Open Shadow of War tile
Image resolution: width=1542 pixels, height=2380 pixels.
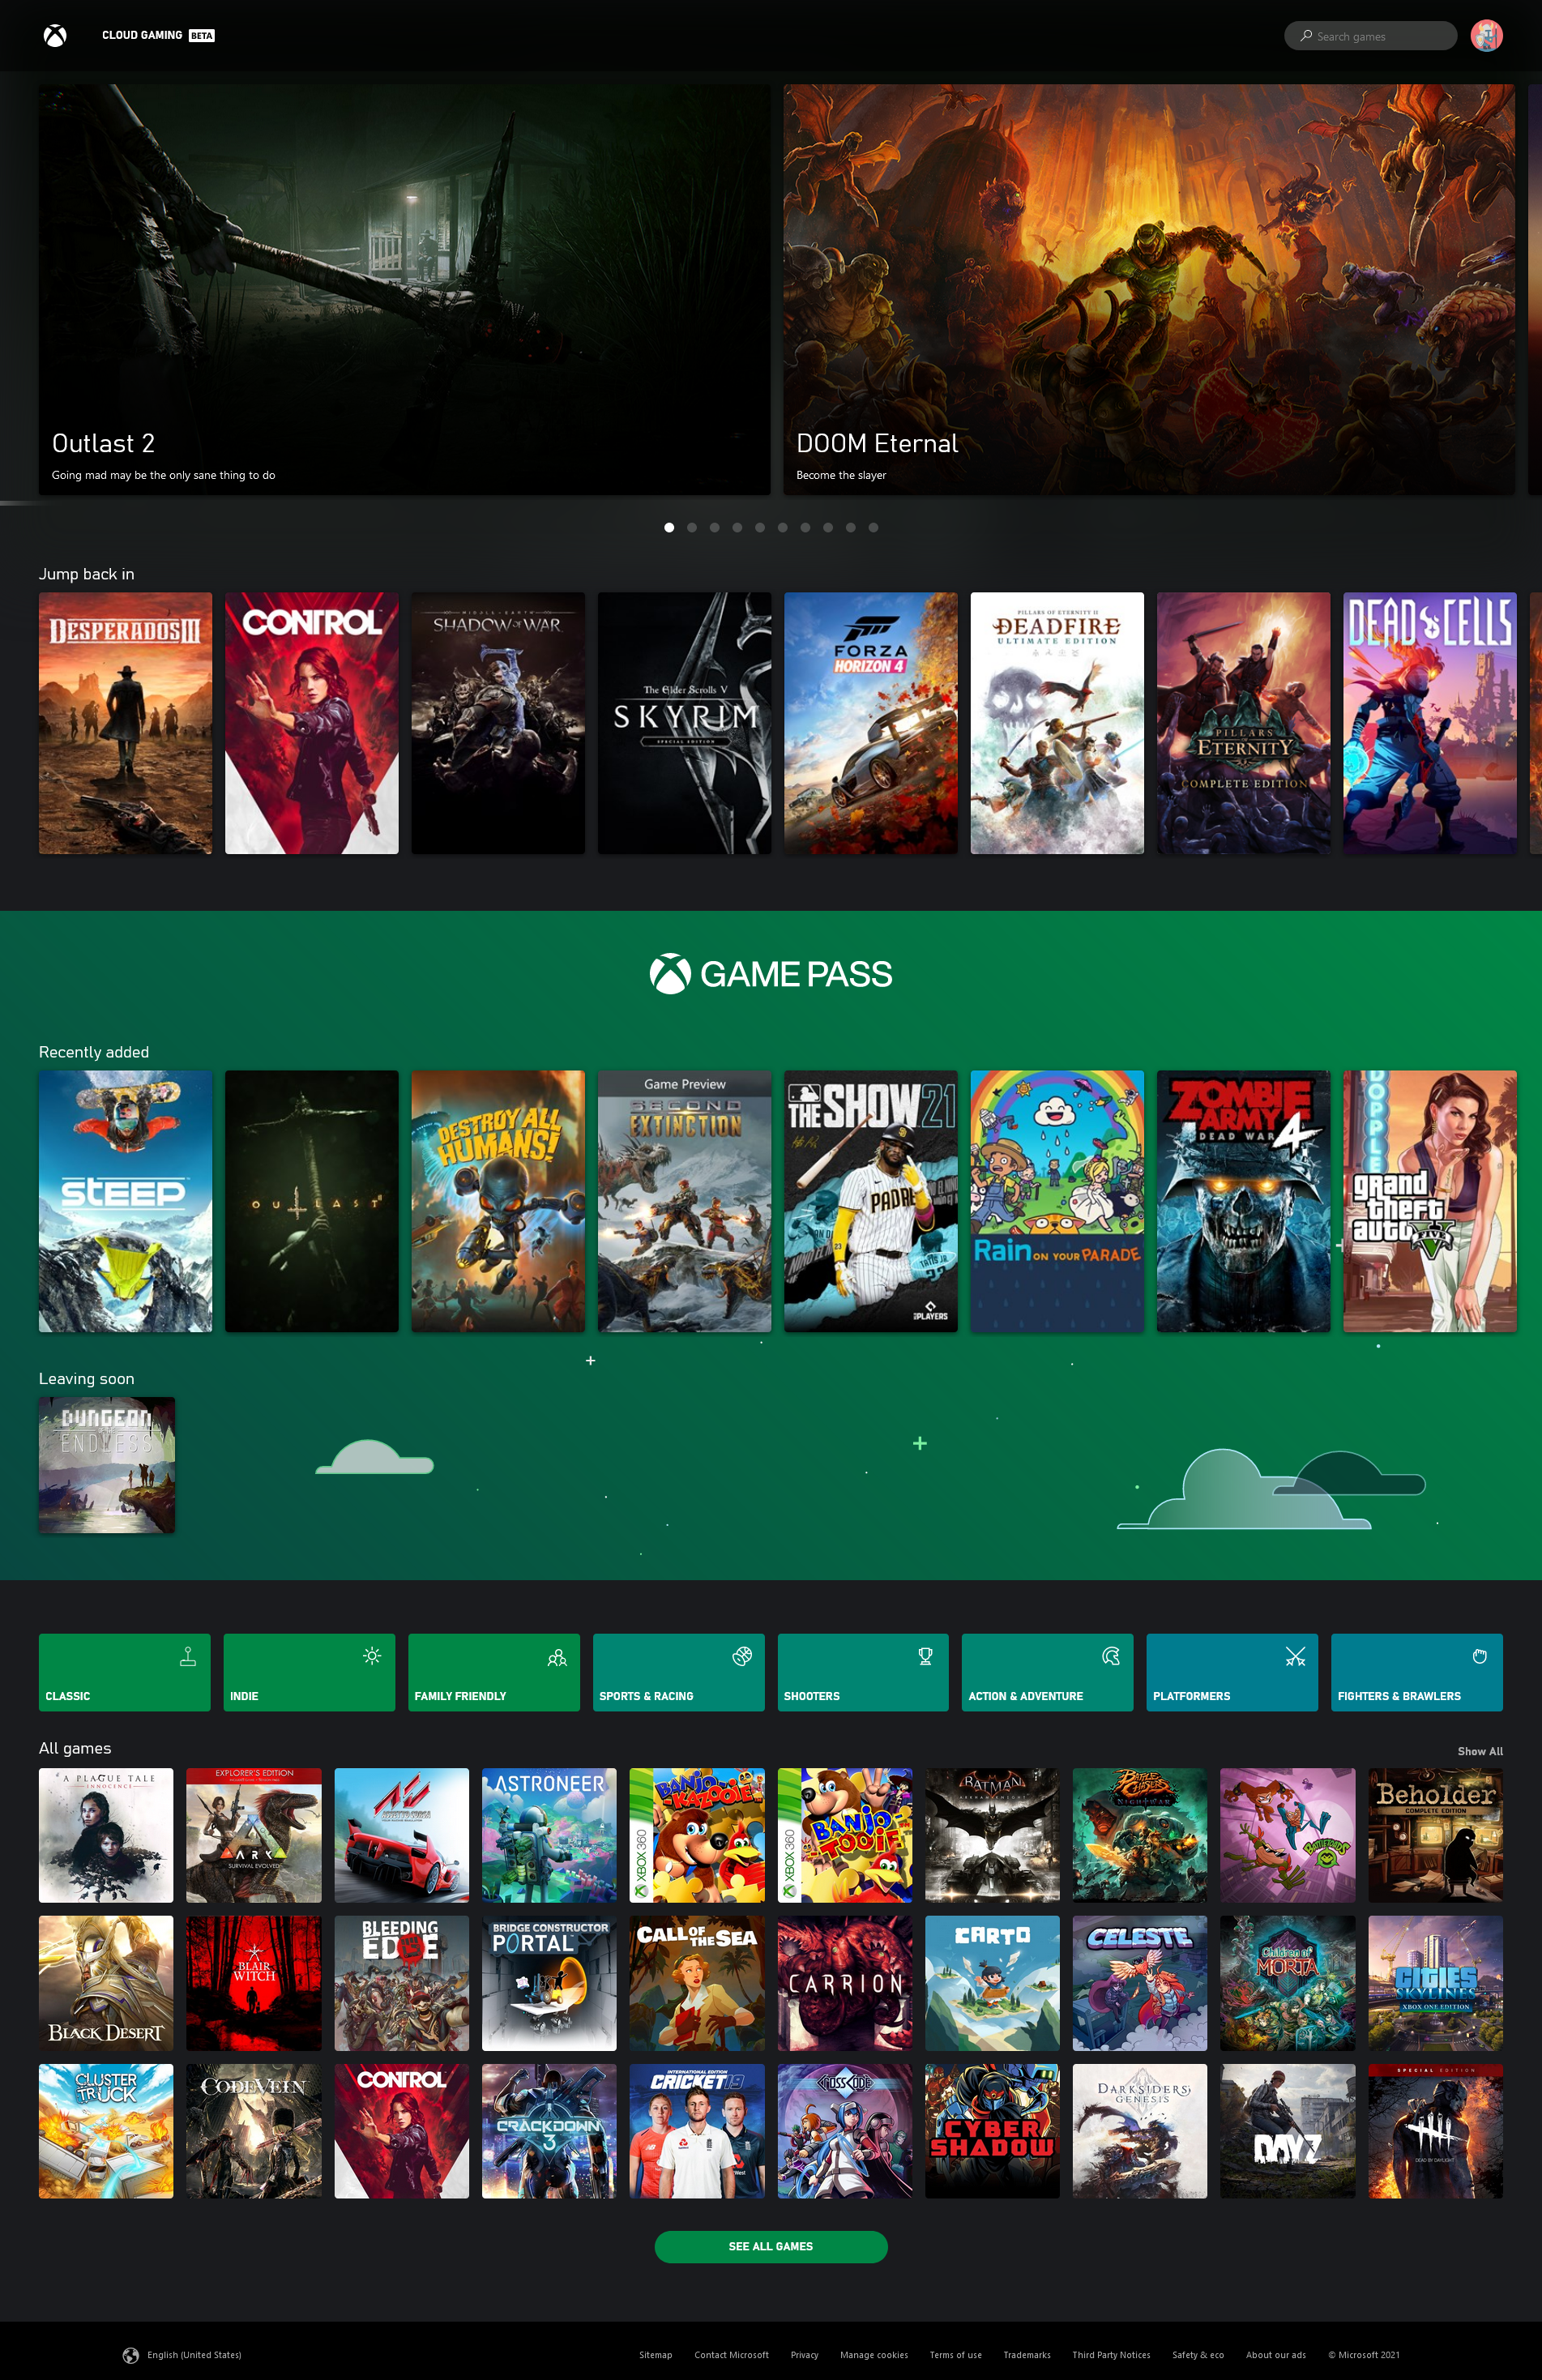tap(498, 723)
